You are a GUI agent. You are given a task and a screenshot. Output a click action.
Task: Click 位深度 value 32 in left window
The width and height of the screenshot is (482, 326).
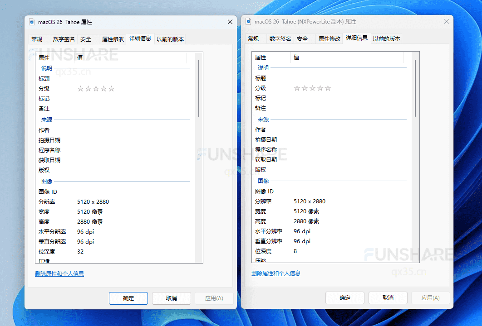[x=80, y=251]
